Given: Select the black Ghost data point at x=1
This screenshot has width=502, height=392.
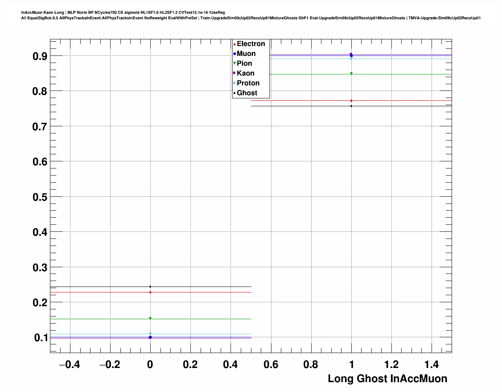Looking at the screenshot, I should click(x=351, y=106).
